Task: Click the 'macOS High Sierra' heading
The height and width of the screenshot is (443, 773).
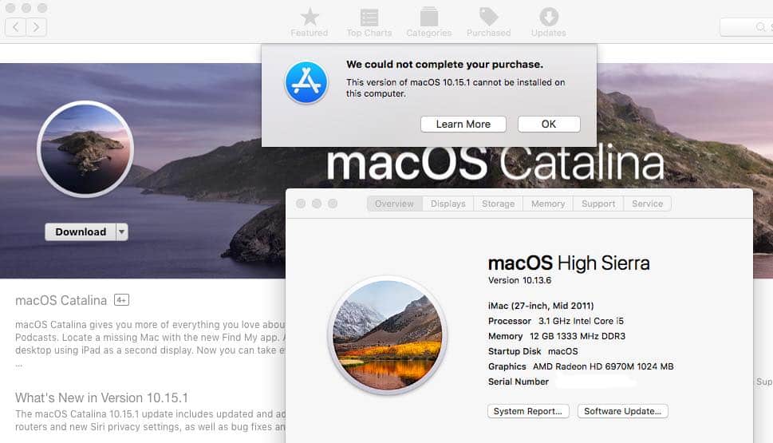Action: pos(569,263)
